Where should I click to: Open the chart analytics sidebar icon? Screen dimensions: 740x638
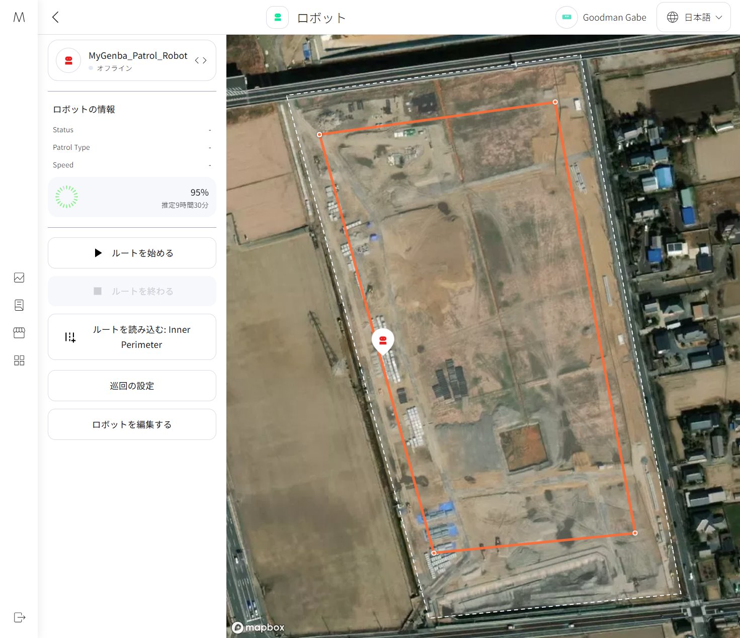pyautogui.click(x=19, y=278)
